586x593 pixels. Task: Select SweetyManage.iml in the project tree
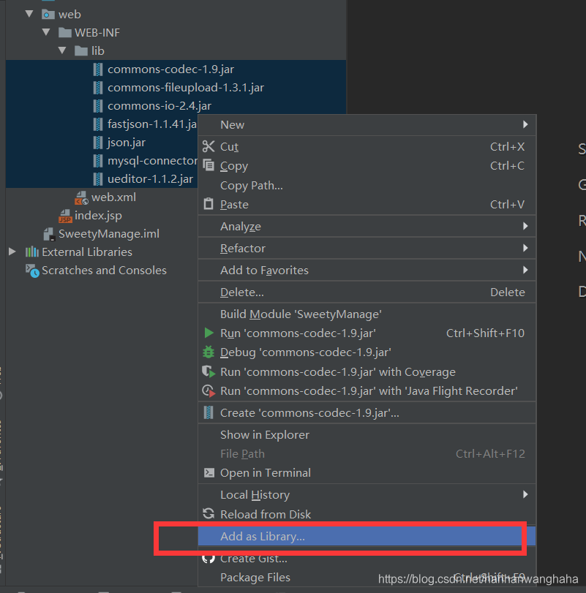click(x=108, y=234)
